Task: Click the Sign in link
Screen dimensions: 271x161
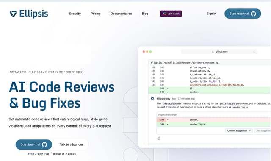Action: click(211, 14)
